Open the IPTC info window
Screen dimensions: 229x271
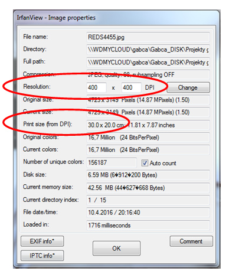[42, 256]
